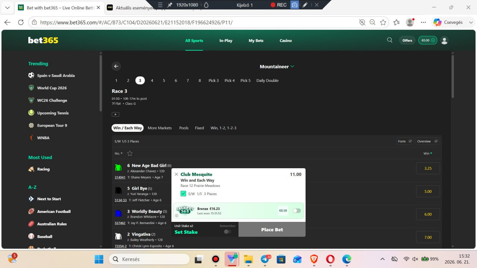Select the 5.00 odds for Girl Bye
The image size is (477, 268).
428,191
